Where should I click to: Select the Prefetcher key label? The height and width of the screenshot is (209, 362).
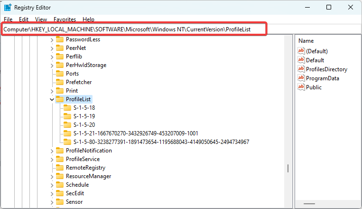point(79,82)
